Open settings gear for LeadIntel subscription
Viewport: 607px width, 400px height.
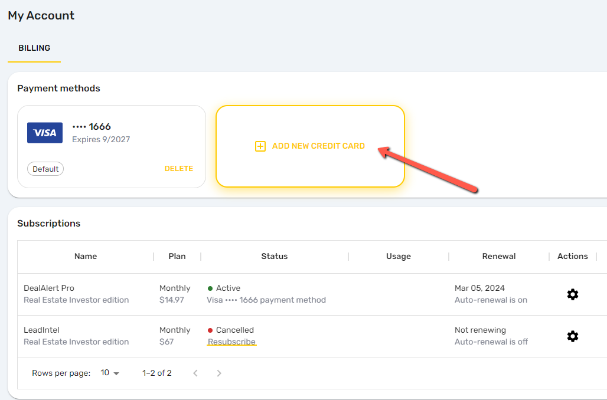click(573, 336)
